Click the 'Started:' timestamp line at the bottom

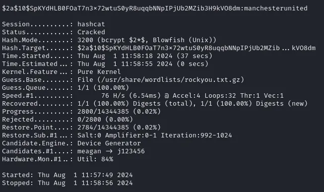pyautogui.click(x=67, y=175)
